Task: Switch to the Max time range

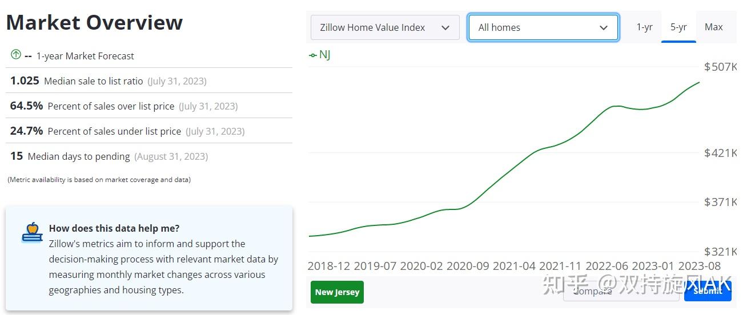Action: tap(714, 27)
